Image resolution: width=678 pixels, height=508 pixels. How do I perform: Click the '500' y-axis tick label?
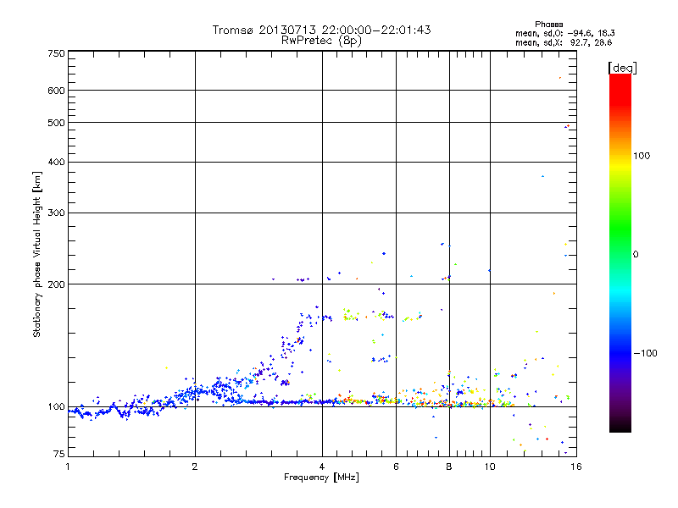point(57,123)
